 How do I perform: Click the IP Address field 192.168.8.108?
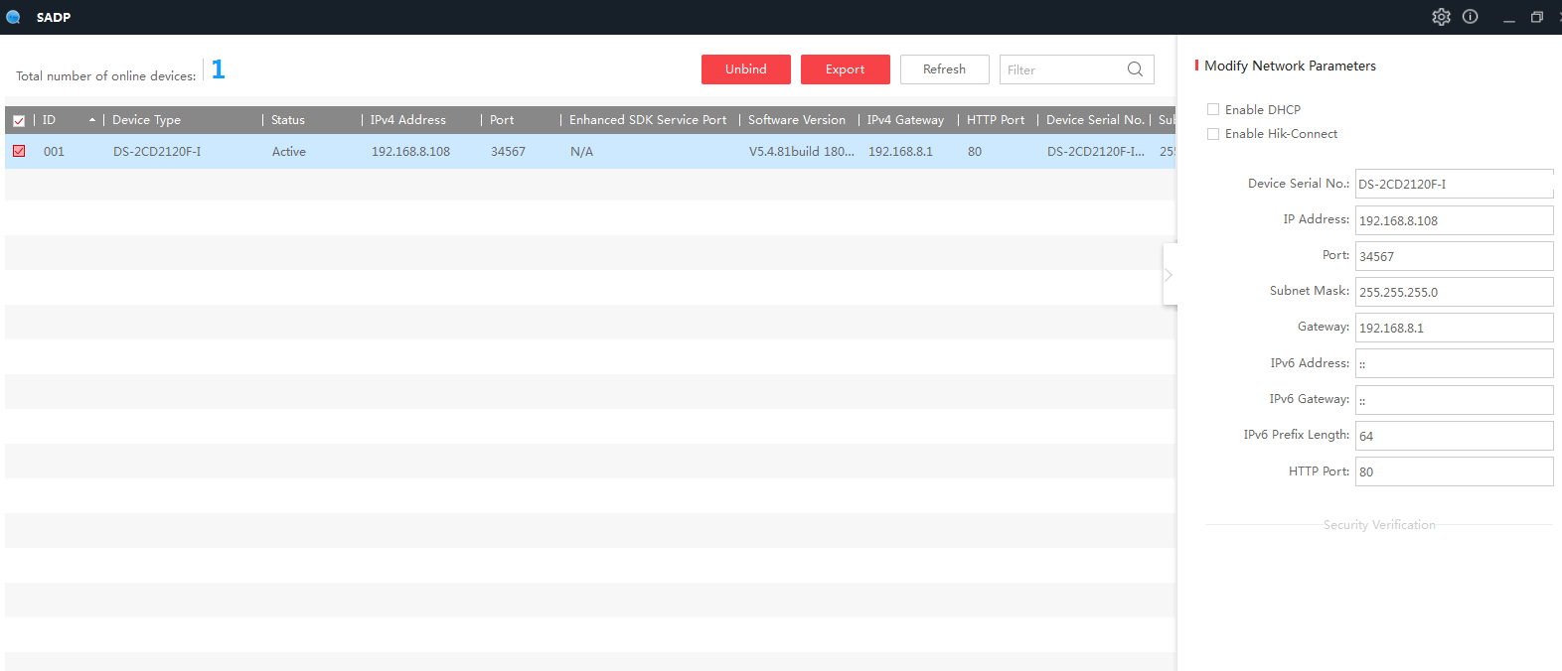tap(1454, 220)
